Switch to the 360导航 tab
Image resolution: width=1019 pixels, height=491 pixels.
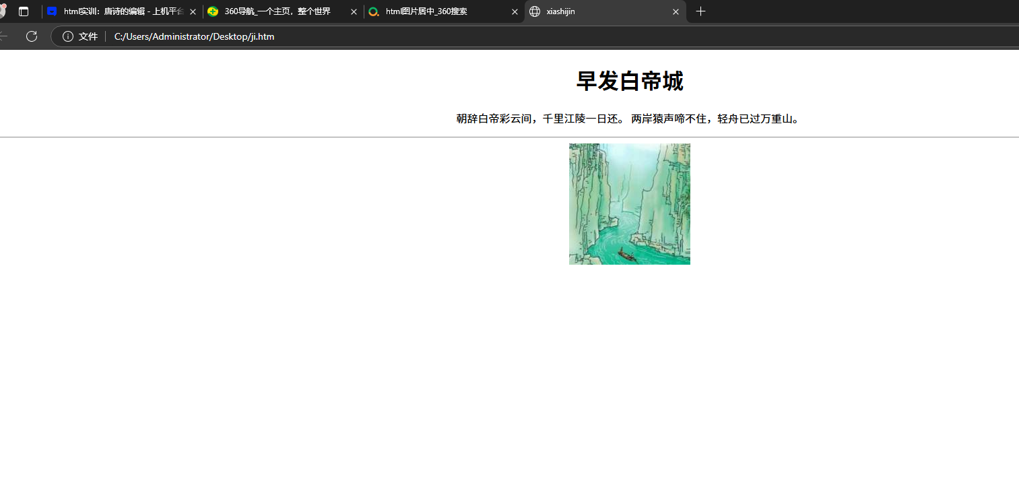point(282,11)
